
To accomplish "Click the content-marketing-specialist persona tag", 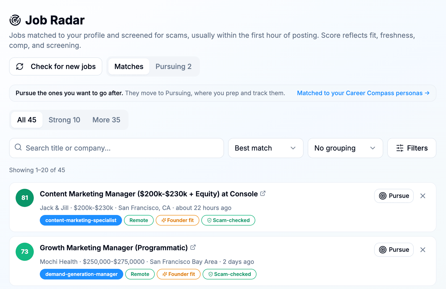I will tap(81, 220).
